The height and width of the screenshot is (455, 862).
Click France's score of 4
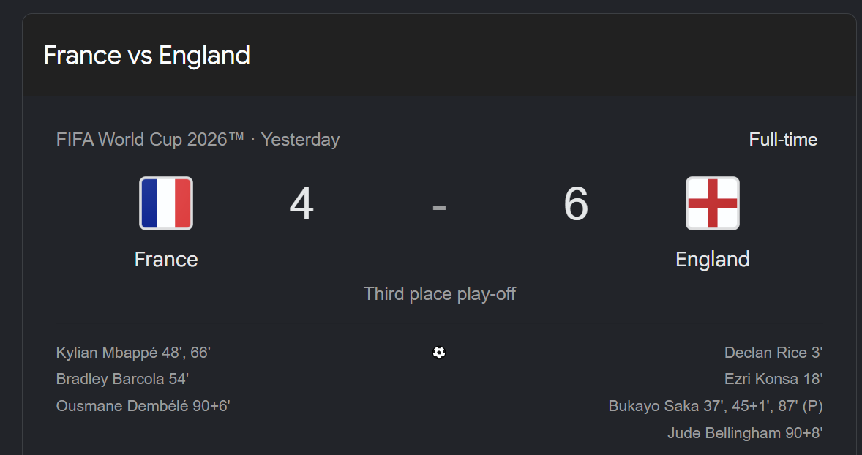tap(301, 204)
